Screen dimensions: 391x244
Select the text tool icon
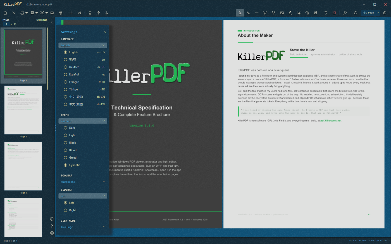click(x=248, y=13)
